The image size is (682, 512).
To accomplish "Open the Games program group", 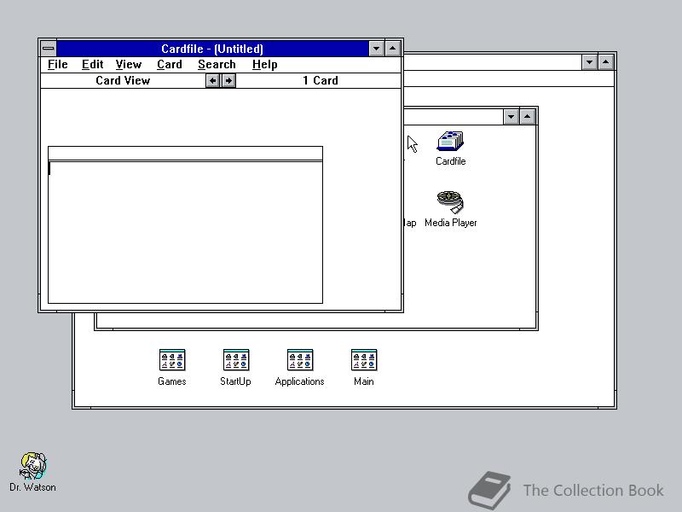I will point(172,368).
